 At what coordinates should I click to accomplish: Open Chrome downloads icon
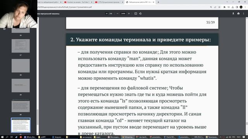(x=232, y=7)
